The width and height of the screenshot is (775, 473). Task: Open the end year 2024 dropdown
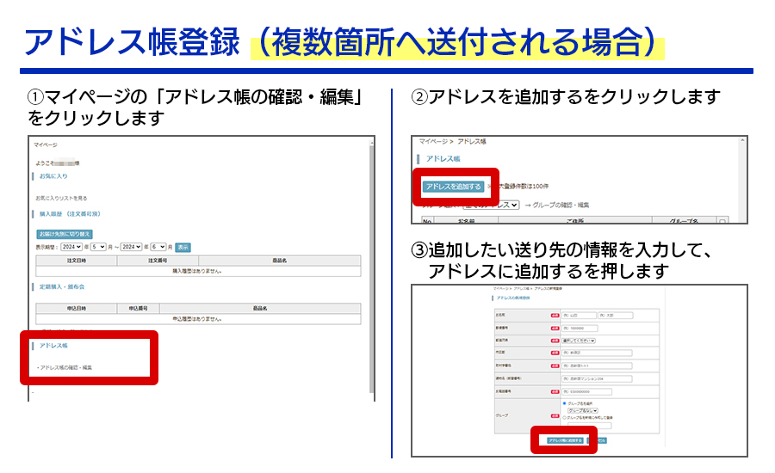(x=132, y=246)
